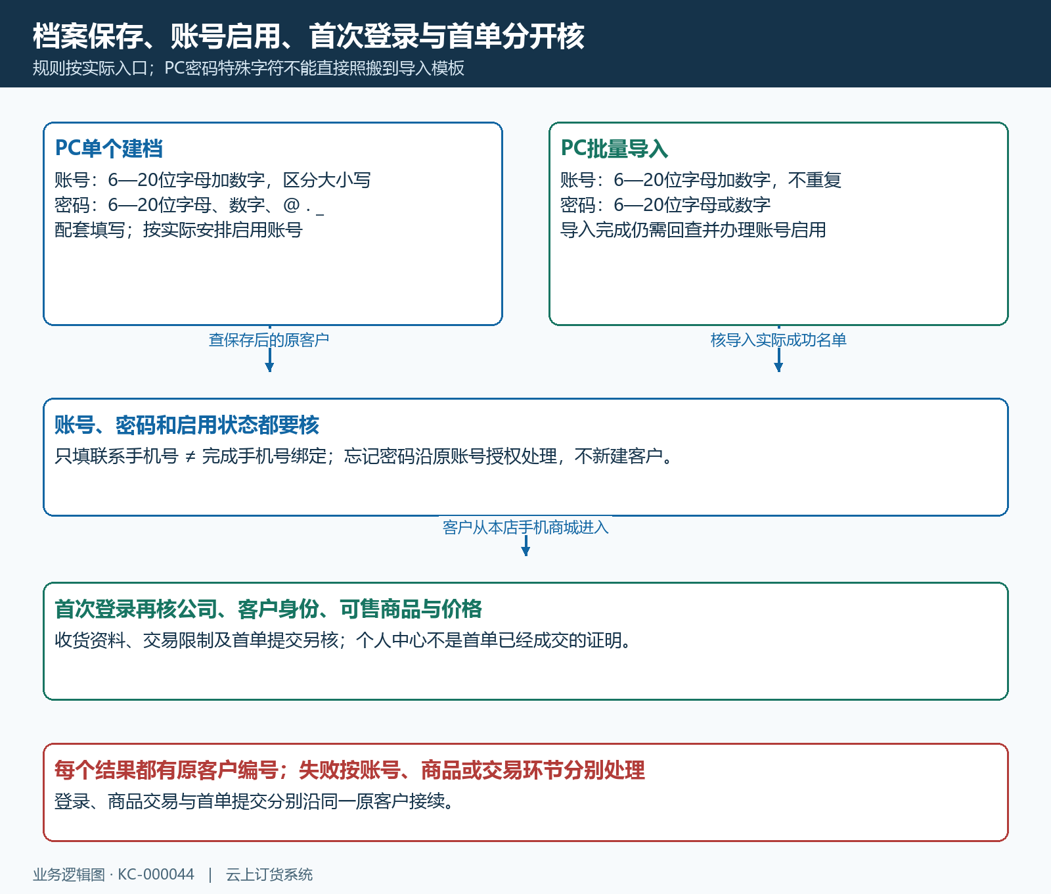This screenshot has width=1051, height=894.
Task: Click the line 配套填写;按实际安排启用账号
Action: click(x=179, y=230)
